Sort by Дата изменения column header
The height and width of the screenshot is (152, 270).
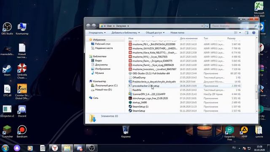(189, 38)
